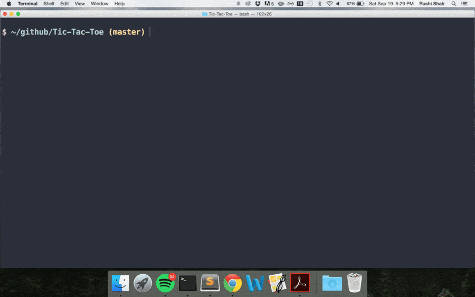
Task: Open the View menu
Action: tap(80, 4)
